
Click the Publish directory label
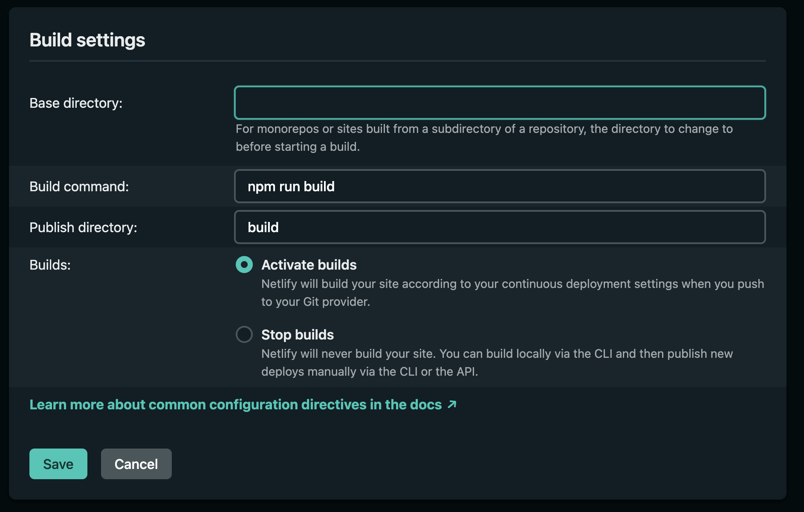pyautogui.click(x=83, y=227)
